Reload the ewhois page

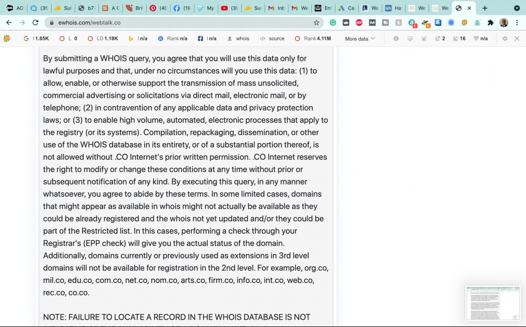(x=35, y=23)
